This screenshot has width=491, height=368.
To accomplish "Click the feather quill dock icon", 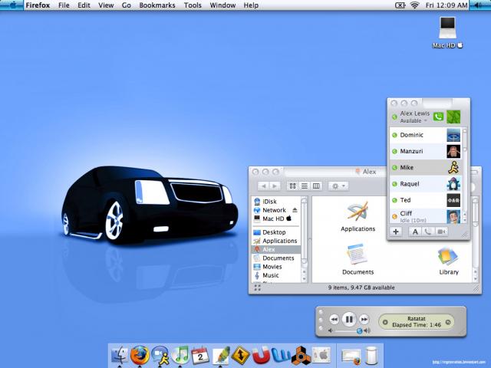I will [x=221, y=356].
